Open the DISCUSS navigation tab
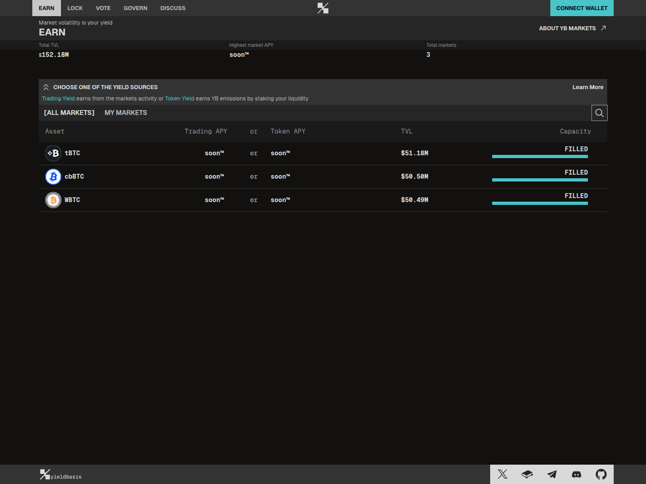The width and height of the screenshot is (646, 484). point(173,8)
